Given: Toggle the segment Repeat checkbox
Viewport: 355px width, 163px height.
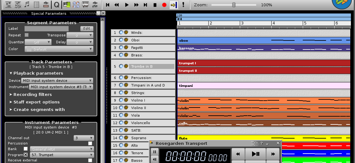Looking at the screenshot, I should pyautogui.click(x=27, y=35).
